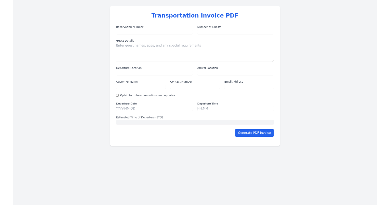Adjust the Estimated Time of Departure slider
Screen dimensions: 390x205
pyautogui.click(x=195, y=122)
